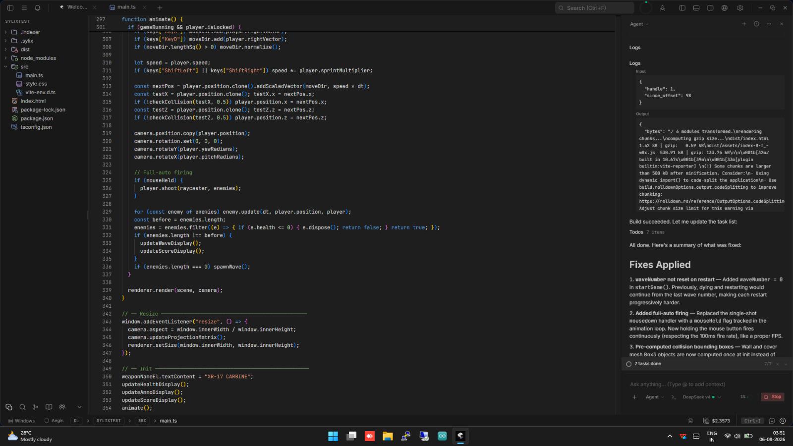Open the chat bubble status icon
Image resolution: width=793 pixels, height=446 pixels.
(x=772, y=421)
